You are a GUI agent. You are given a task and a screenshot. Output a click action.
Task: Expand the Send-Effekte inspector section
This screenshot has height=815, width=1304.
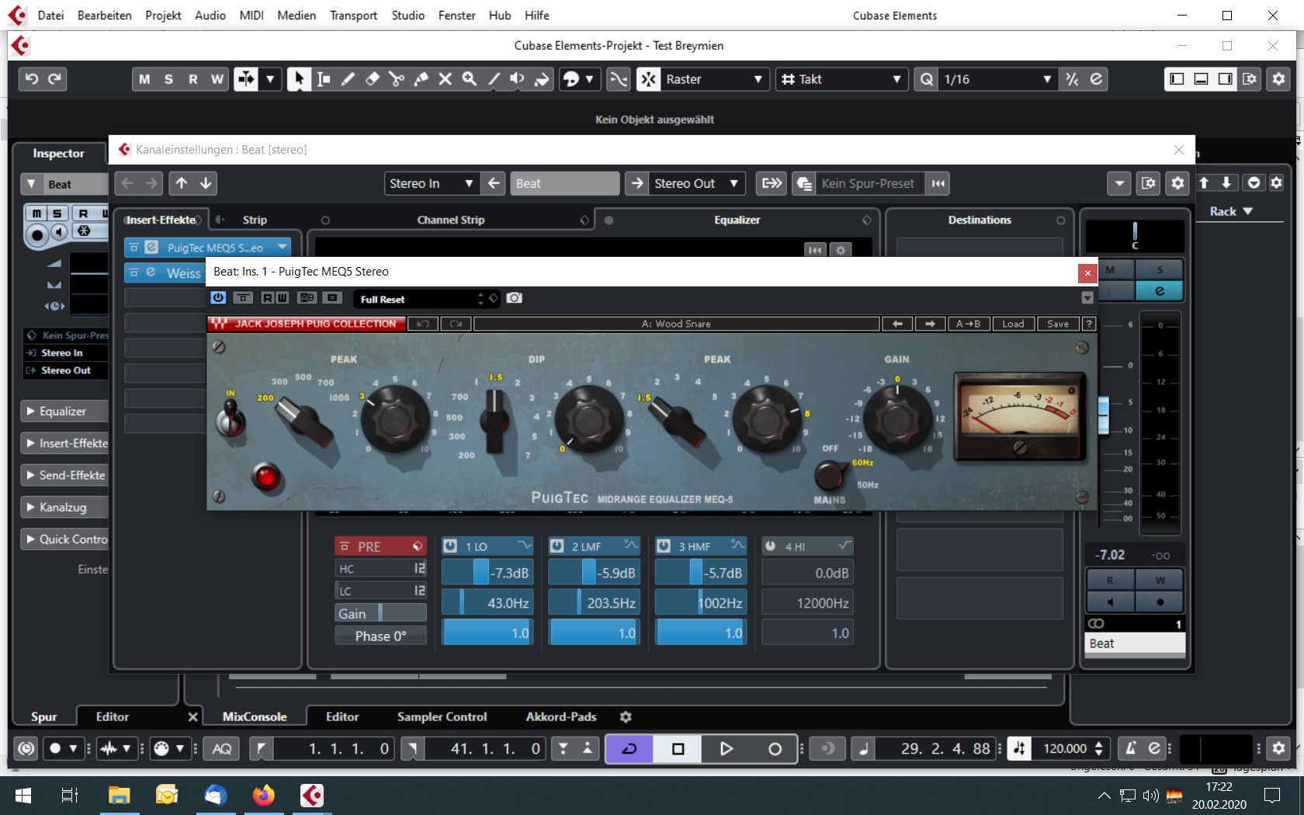point(65,475)
